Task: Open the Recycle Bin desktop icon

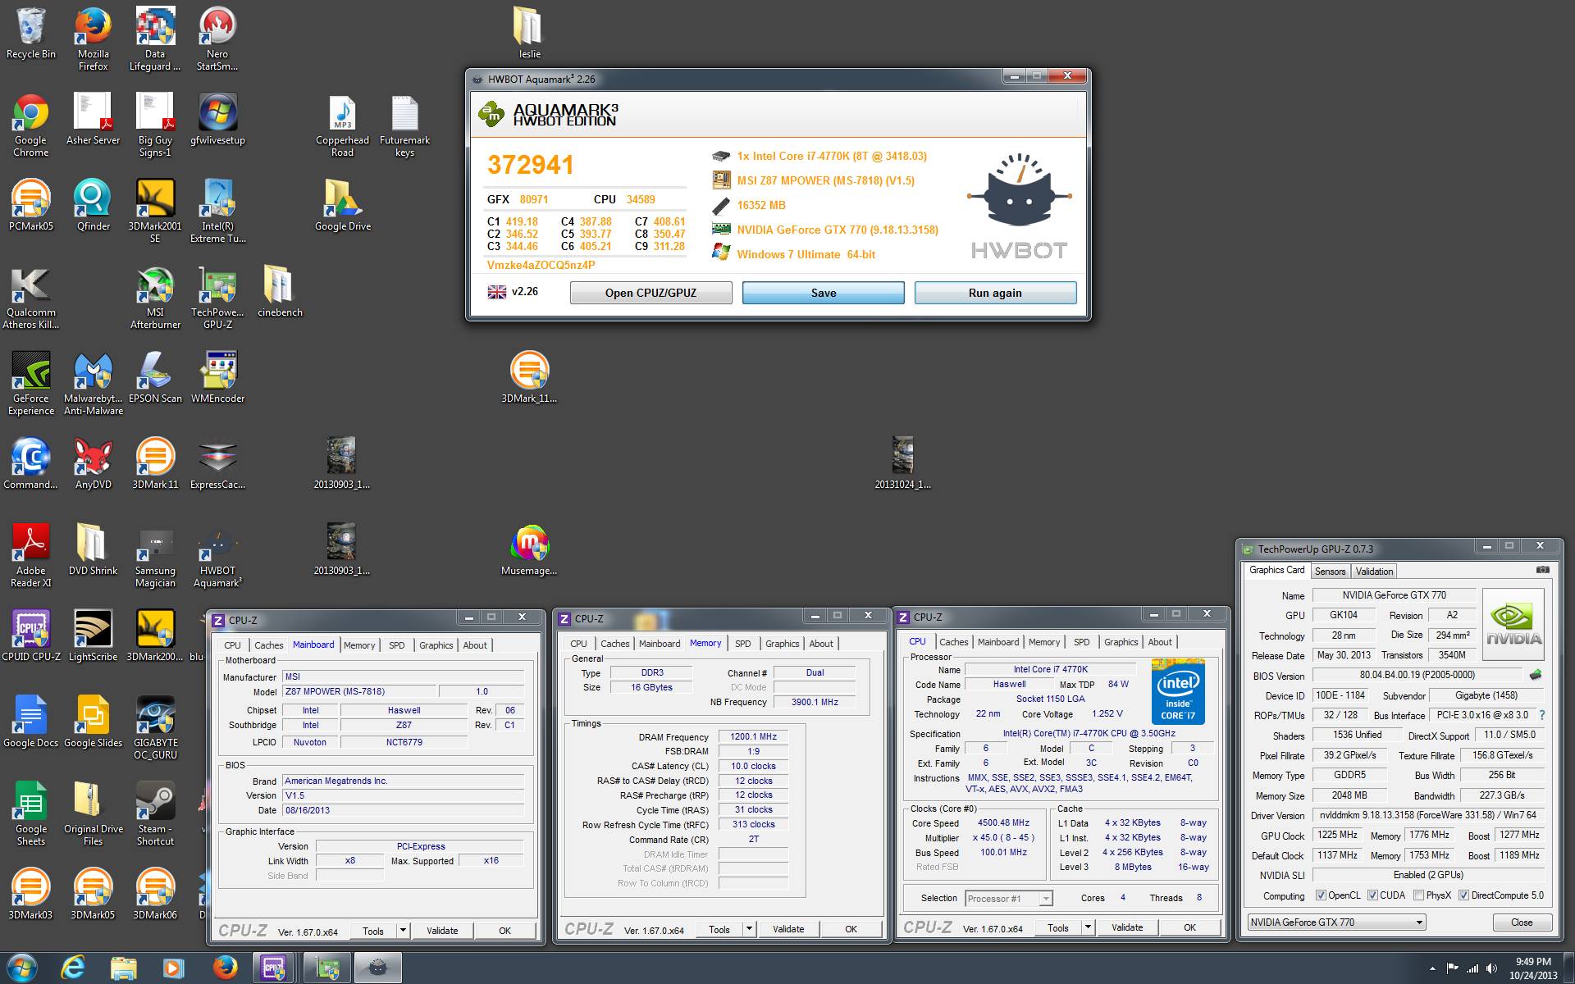Action: [30, 34]
